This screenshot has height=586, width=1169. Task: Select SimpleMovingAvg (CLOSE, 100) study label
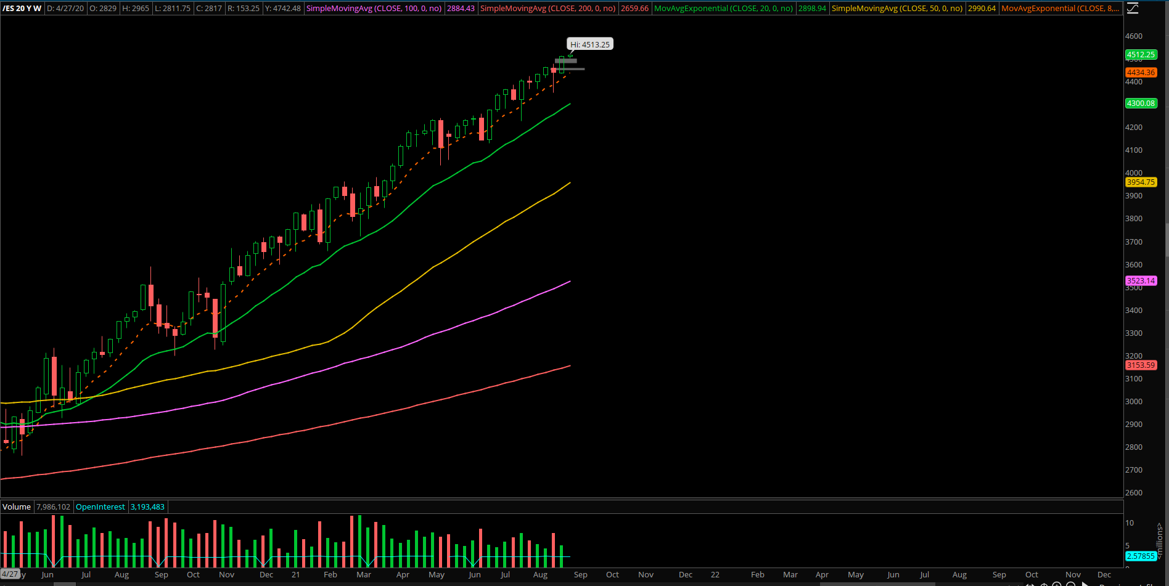coord(374,8)
